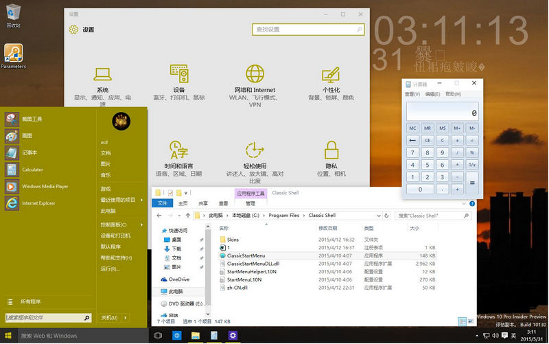The height and width of the screenshot is (344, 549).
Task: Open shutdown options arrow
Action: pos(126,318)
